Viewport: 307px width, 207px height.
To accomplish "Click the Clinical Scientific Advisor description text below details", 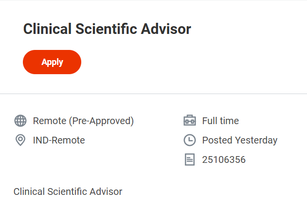I will coord(68,191).
